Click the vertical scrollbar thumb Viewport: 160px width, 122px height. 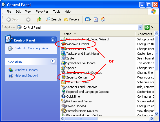pyautogui.click(x=156, y=53)
